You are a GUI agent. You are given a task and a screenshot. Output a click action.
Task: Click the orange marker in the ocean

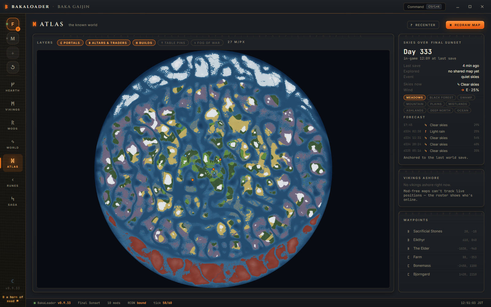(x=192, y=180)
